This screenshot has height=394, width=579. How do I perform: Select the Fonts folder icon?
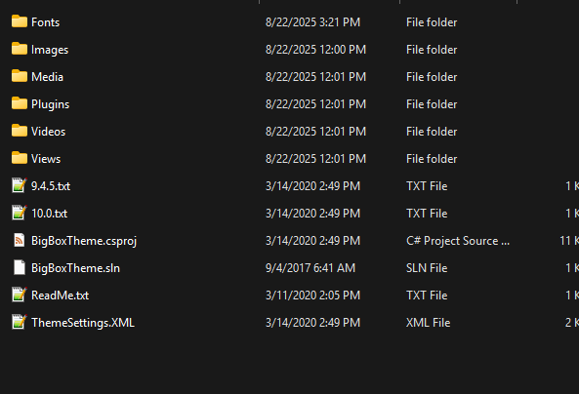coord(20,21)
